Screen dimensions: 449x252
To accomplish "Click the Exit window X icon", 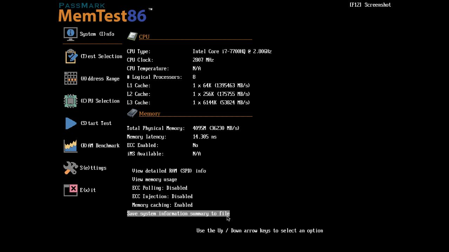I will pyautogui.click(x=71, y=190).
